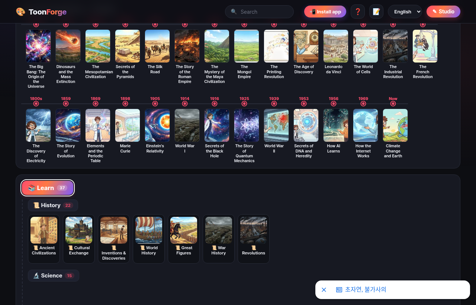The height and width of the screenshot is (305, 476).
Task: Open the Ancient Civilizations category card
Action: (44, 239)
